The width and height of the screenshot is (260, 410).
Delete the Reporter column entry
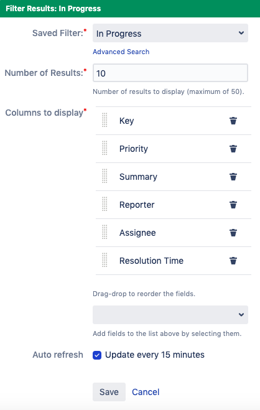coord(233,205)
